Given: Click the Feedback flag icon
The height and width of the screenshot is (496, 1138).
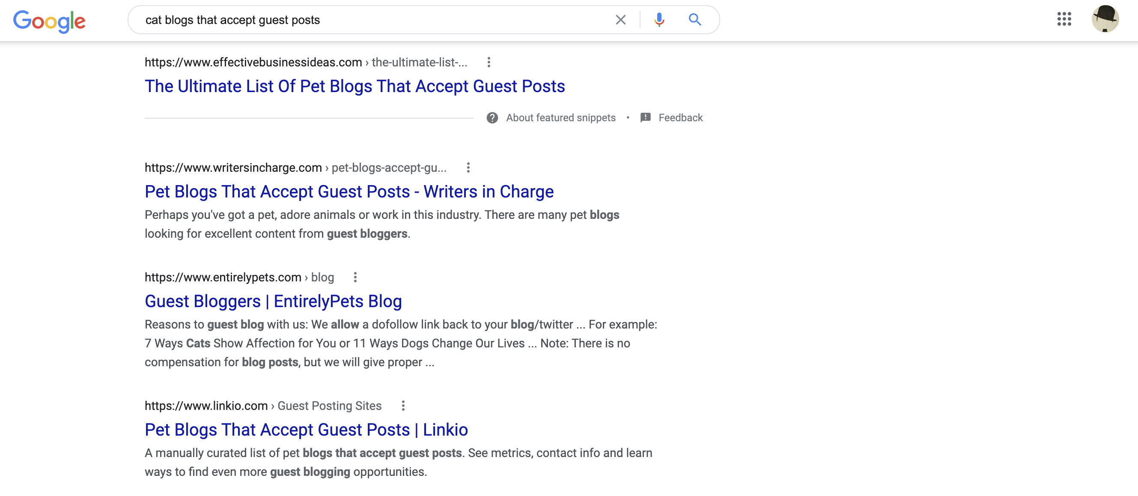Looking at the screenshot, I should [645, 118].
